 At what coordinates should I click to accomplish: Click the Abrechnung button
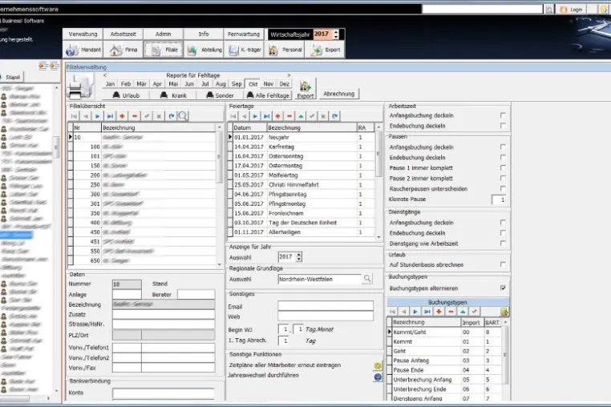[339, 94]
